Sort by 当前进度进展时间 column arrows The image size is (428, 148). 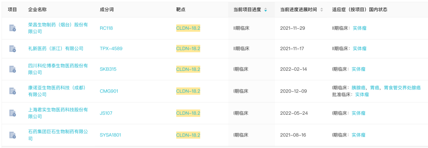pos(321,9)
